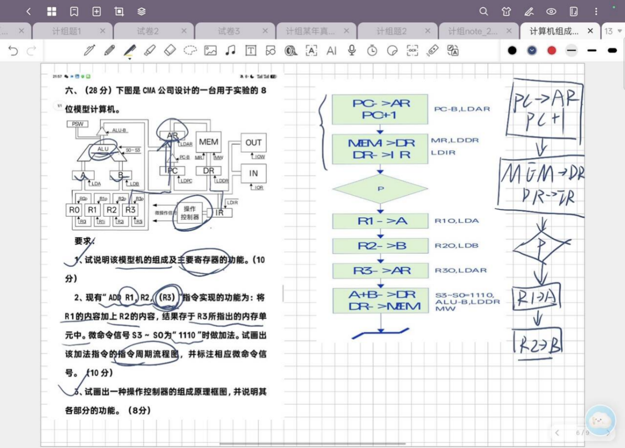
Task: Select the eraser tool
Action: pos(169,50)
